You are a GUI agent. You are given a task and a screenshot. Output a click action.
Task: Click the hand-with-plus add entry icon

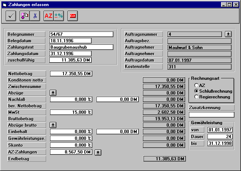pos(25,16)
